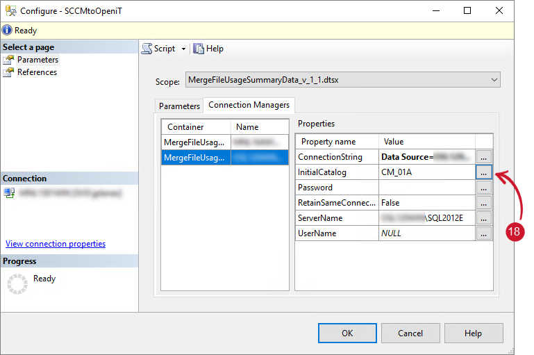Click the Container column header
The image size is (534, 355).
196,127
